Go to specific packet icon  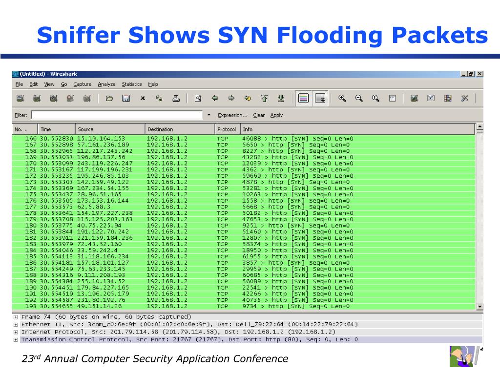coord(248,98)
